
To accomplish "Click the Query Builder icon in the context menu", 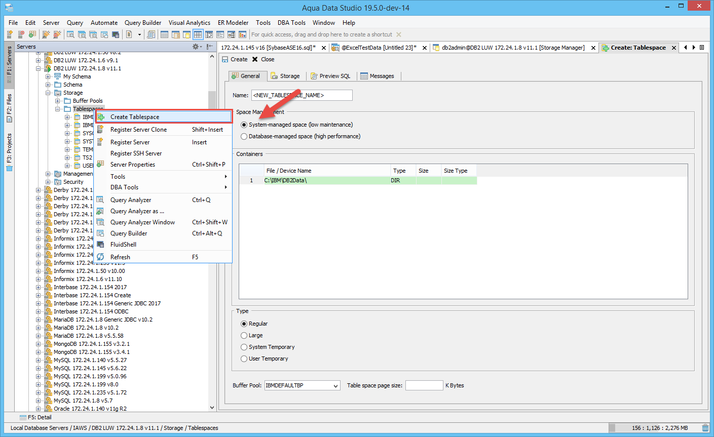I will [x=100, y=233].
